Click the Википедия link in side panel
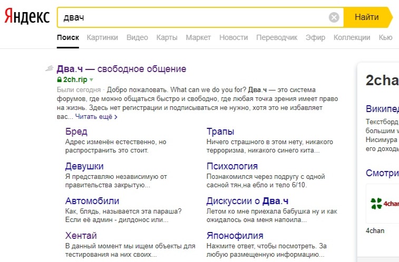This screenshot has width=399, height=262. click(383, 109)
